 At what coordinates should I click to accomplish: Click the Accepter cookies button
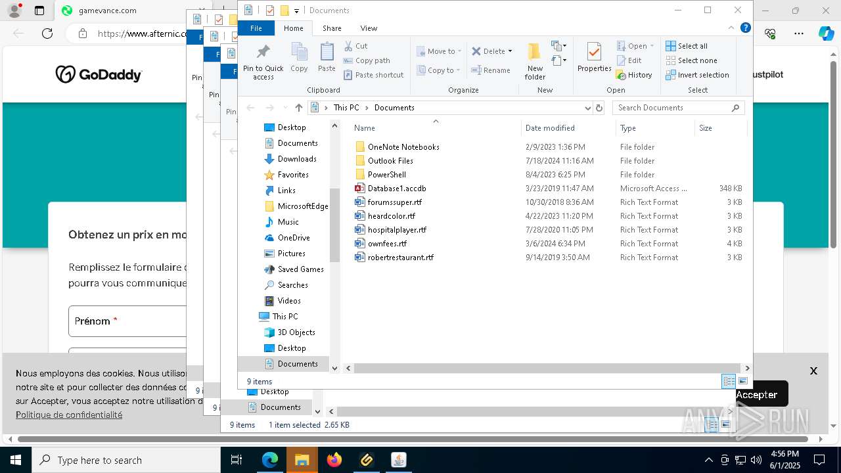[757, 395]
